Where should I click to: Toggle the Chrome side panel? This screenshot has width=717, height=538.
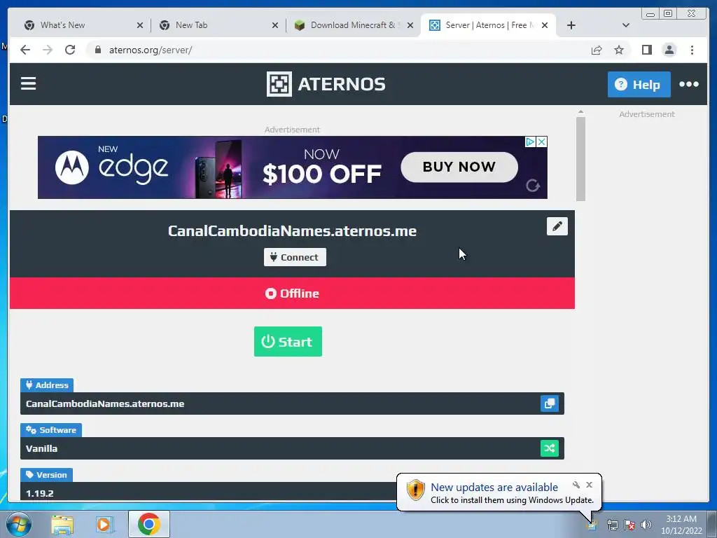646,50
